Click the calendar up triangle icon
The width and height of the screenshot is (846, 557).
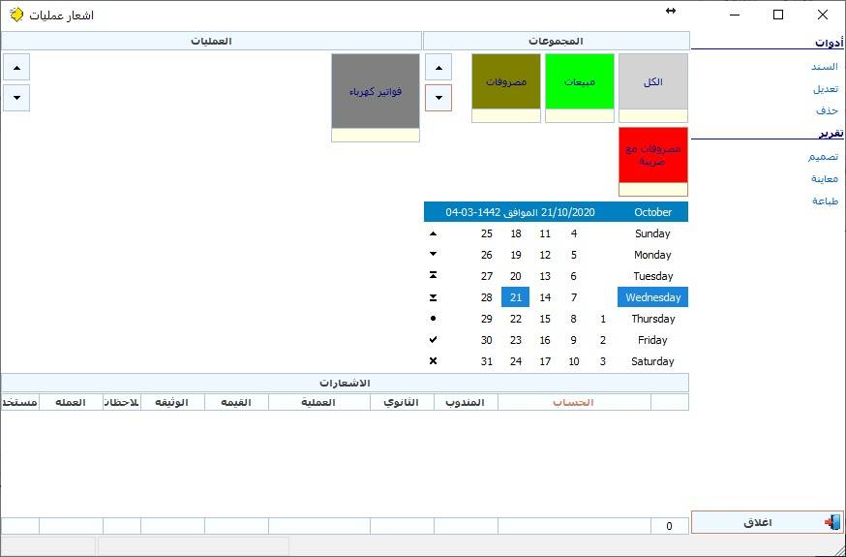click(433, 233)
